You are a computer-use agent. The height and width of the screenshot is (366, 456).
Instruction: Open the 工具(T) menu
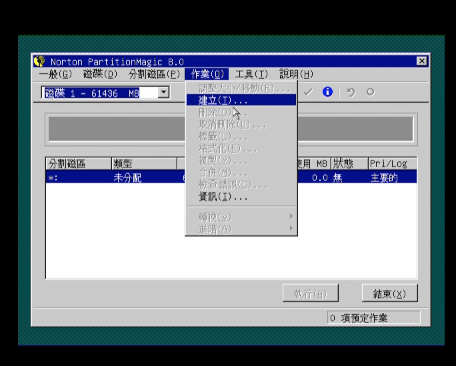coord(251,74)
